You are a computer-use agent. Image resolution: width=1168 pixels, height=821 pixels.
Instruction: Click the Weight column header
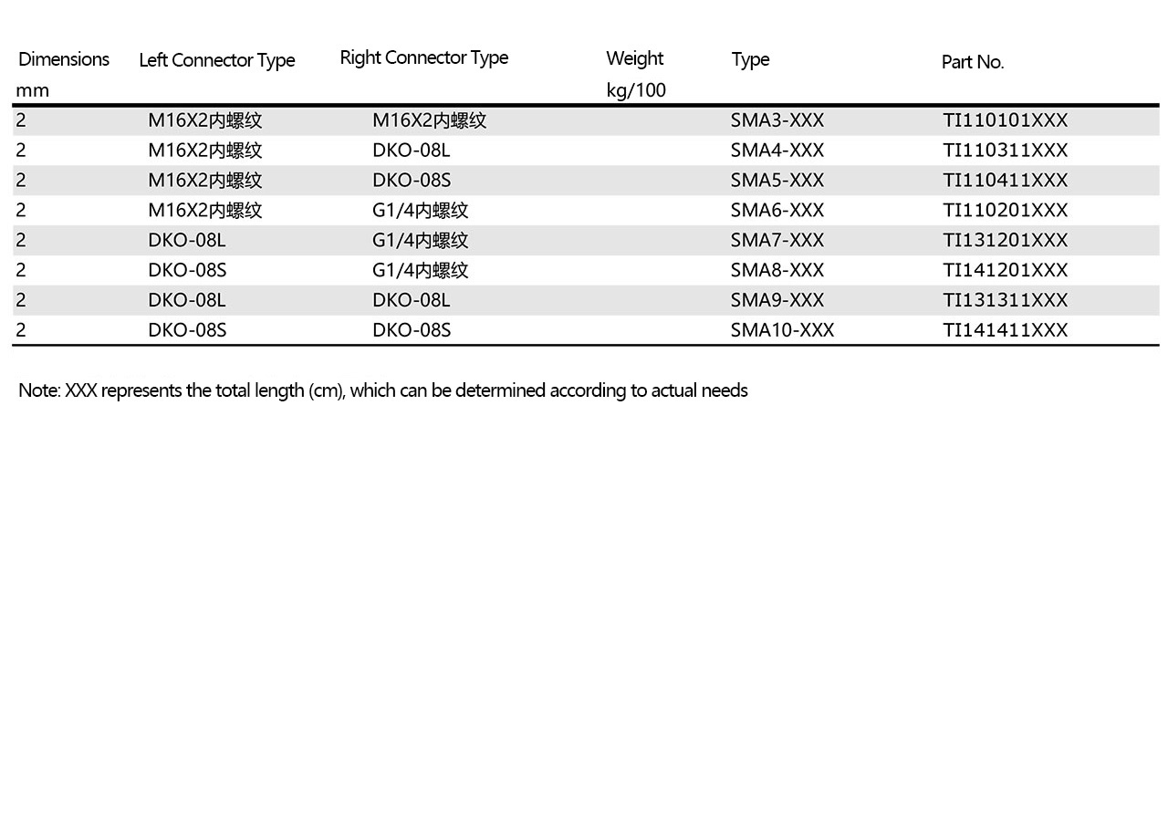[635, 58]
